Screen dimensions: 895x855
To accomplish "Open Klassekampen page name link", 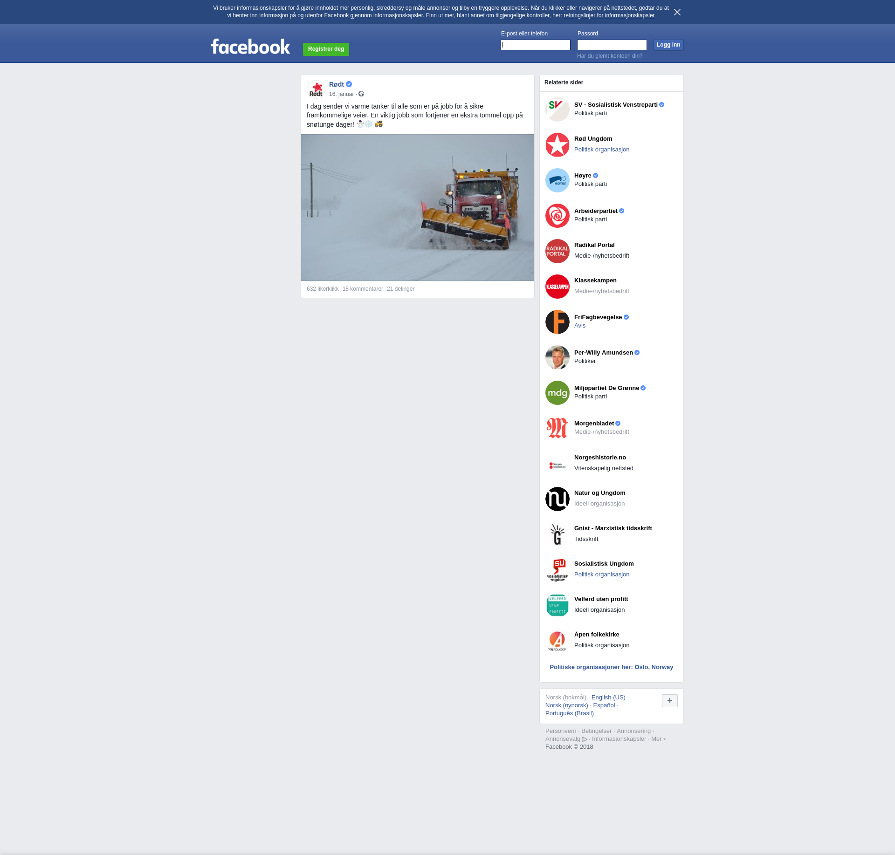I will click(x=595, y=280).
